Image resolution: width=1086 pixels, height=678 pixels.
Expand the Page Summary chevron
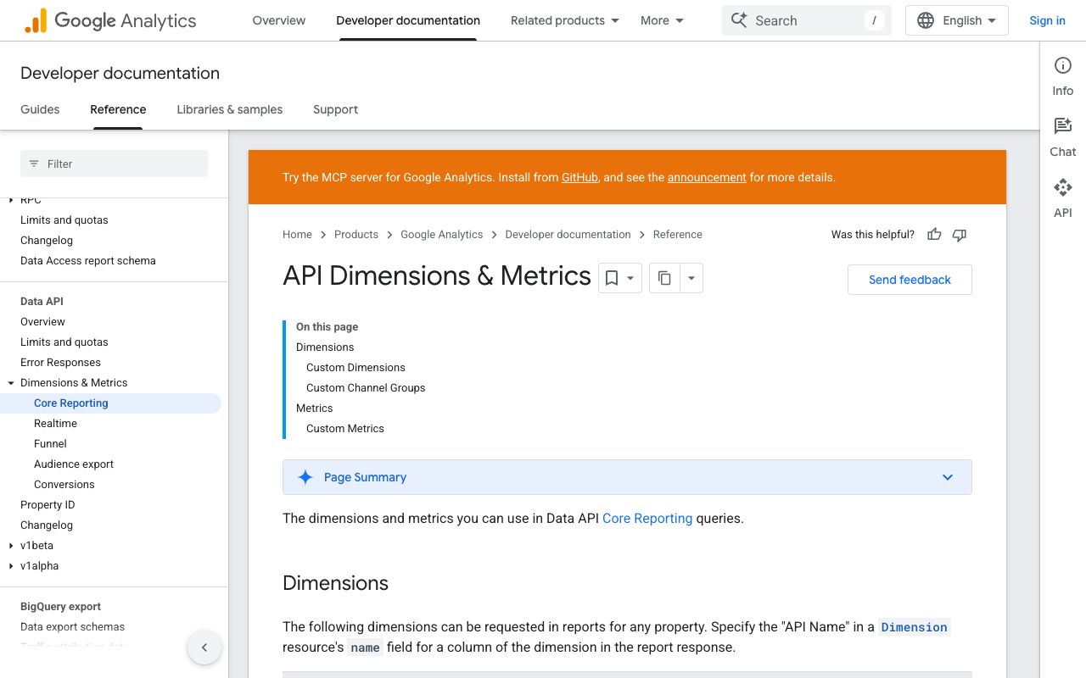(x=948, y=477)
